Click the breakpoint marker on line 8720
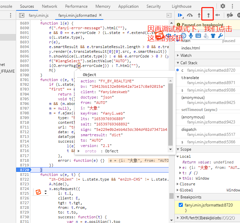Viewport: 240px width, 223px height. coord(24,170)
